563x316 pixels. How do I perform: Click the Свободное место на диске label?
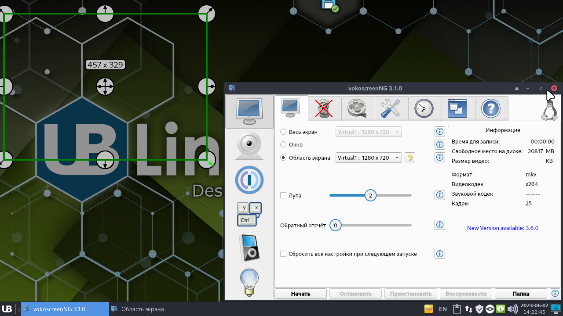click(487, 151)
